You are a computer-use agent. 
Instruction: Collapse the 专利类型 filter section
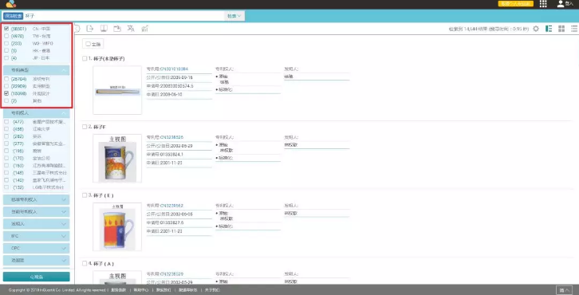(36, 70)
